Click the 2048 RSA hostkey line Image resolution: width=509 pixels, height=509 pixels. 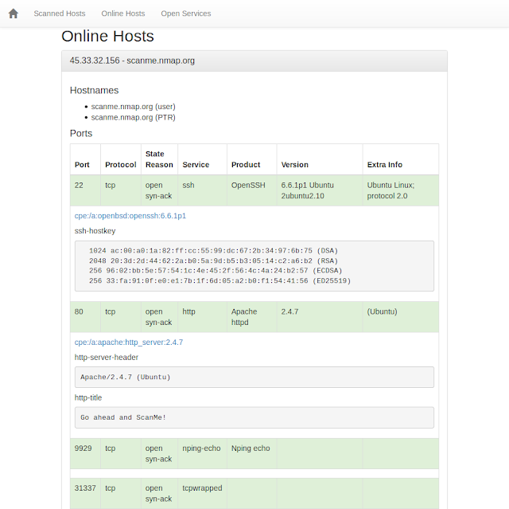coord(214,261)
